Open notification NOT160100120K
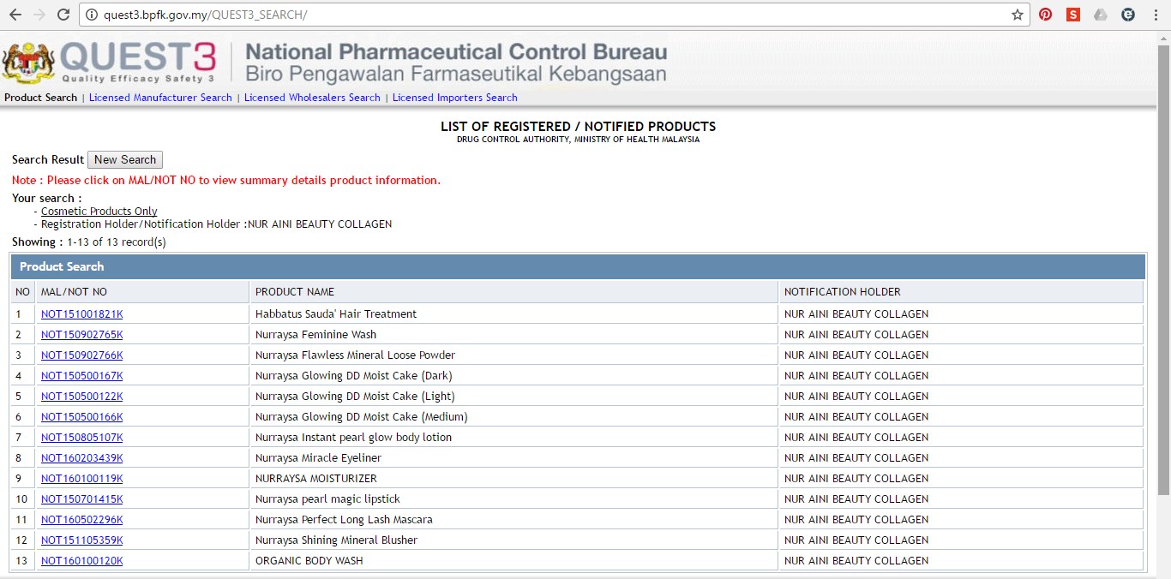This screenshot has width=1171, height=579. [x=81, y=561]
